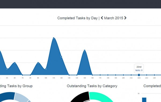Click the Completed Tasks by Day title
161x102 pixels.
(x=78, y=18)
